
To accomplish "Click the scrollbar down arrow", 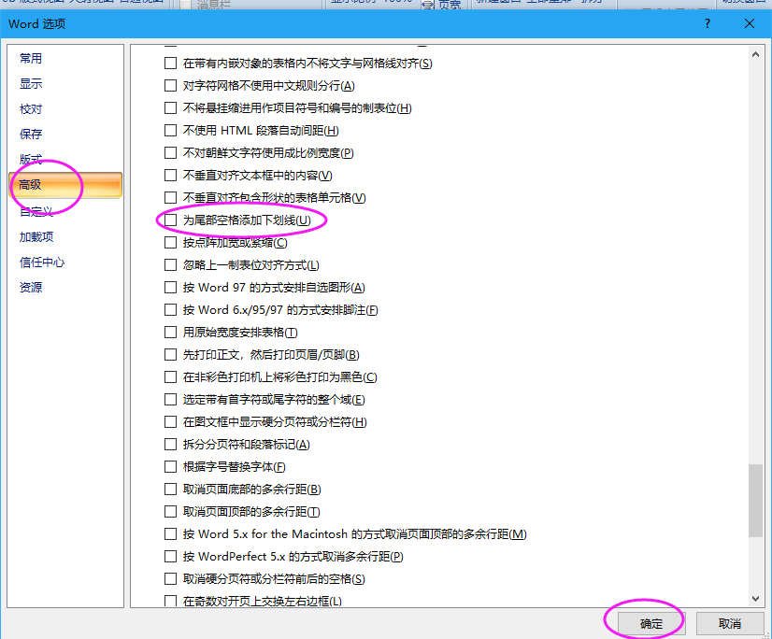I will tap(756, 597).
